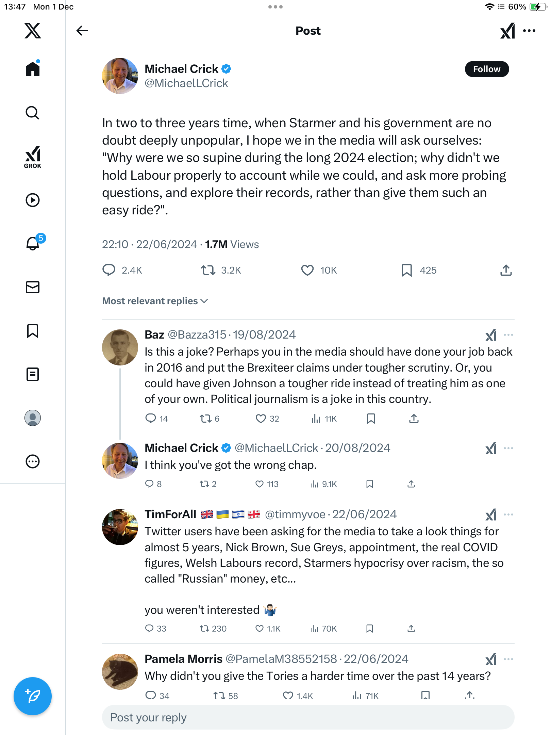Follow Michael Crick
This screenshot has height=735, width=551.
click(x=487, y=69)
